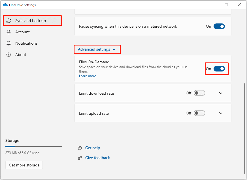The width and height of the screenshot is (247, 180).
Task: Disable pause syncing on metered network
Action: pos(219,26)
